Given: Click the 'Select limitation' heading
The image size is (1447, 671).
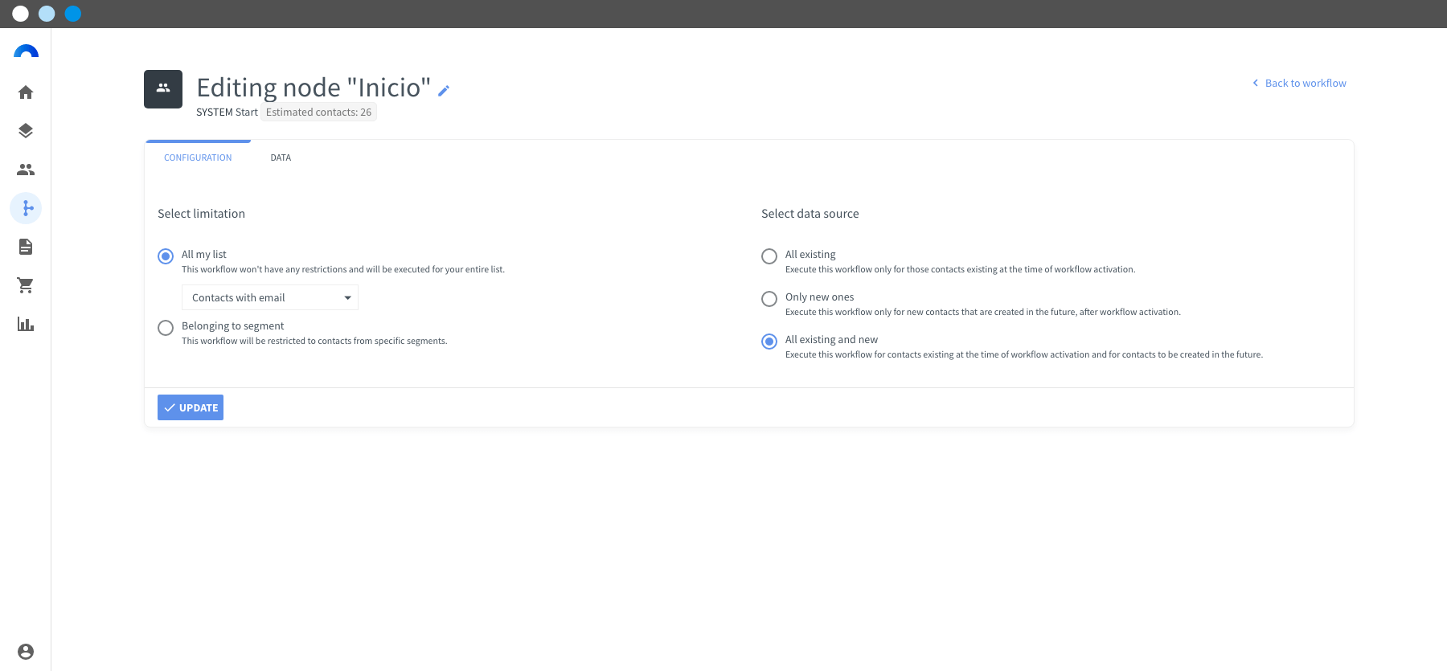Looking at the screenshot, I should pos(201,214).
